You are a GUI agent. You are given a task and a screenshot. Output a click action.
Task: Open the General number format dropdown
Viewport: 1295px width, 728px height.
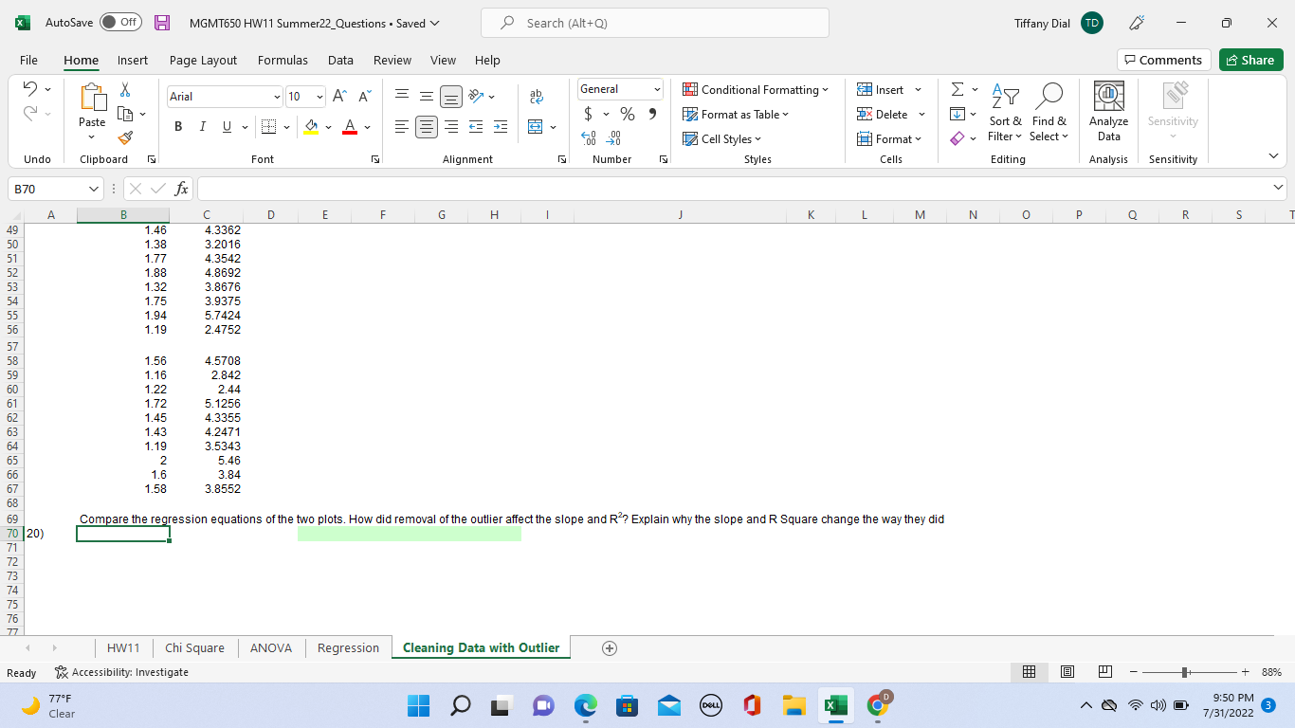656,89
